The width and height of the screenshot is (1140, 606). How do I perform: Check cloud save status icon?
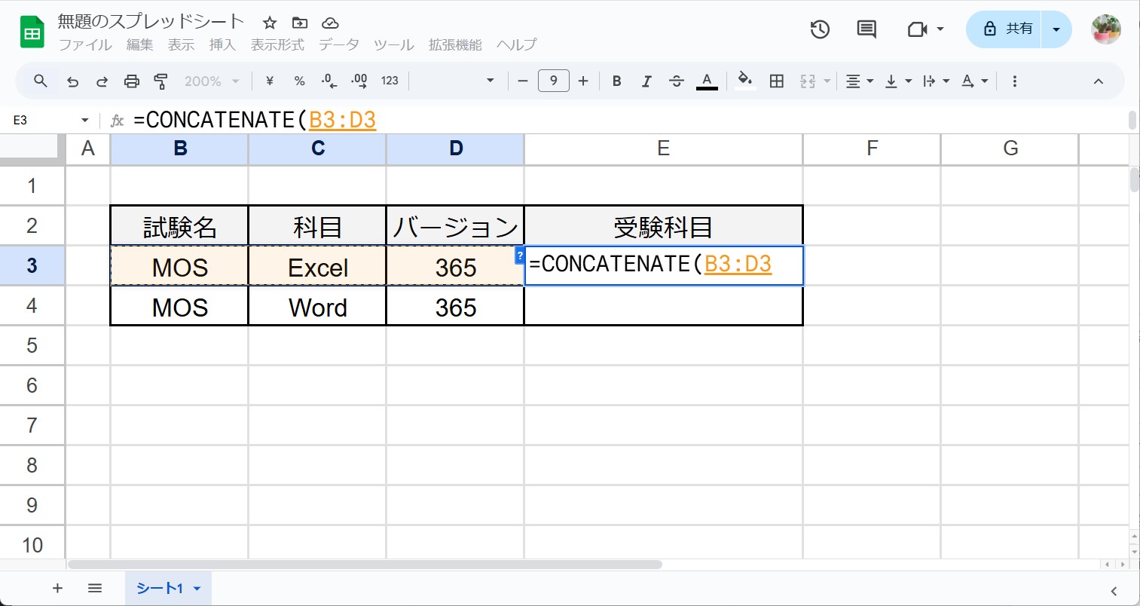pos(330,23)
